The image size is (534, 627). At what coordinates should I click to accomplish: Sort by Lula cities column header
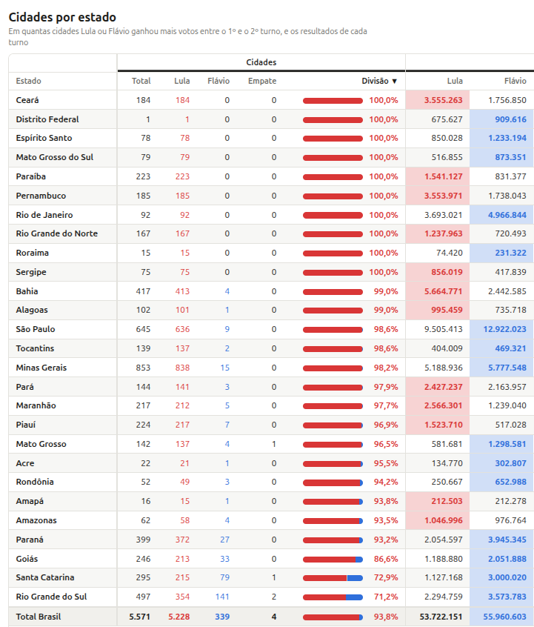tap(182, 81)
